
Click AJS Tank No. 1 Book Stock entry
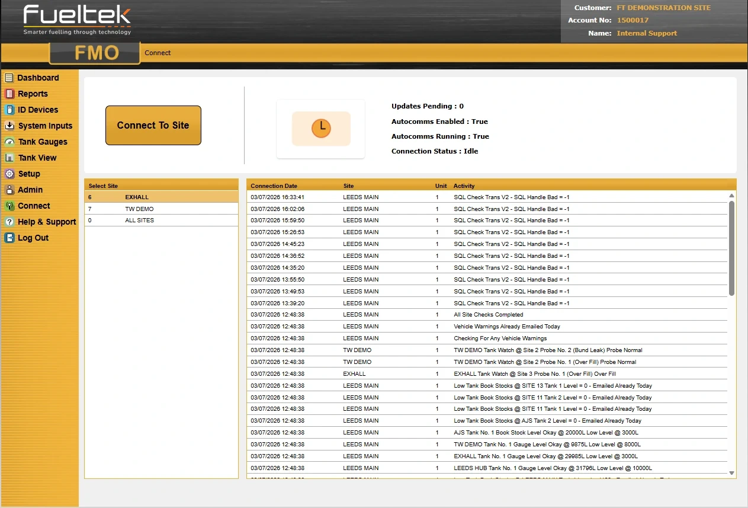coord(546,433)
